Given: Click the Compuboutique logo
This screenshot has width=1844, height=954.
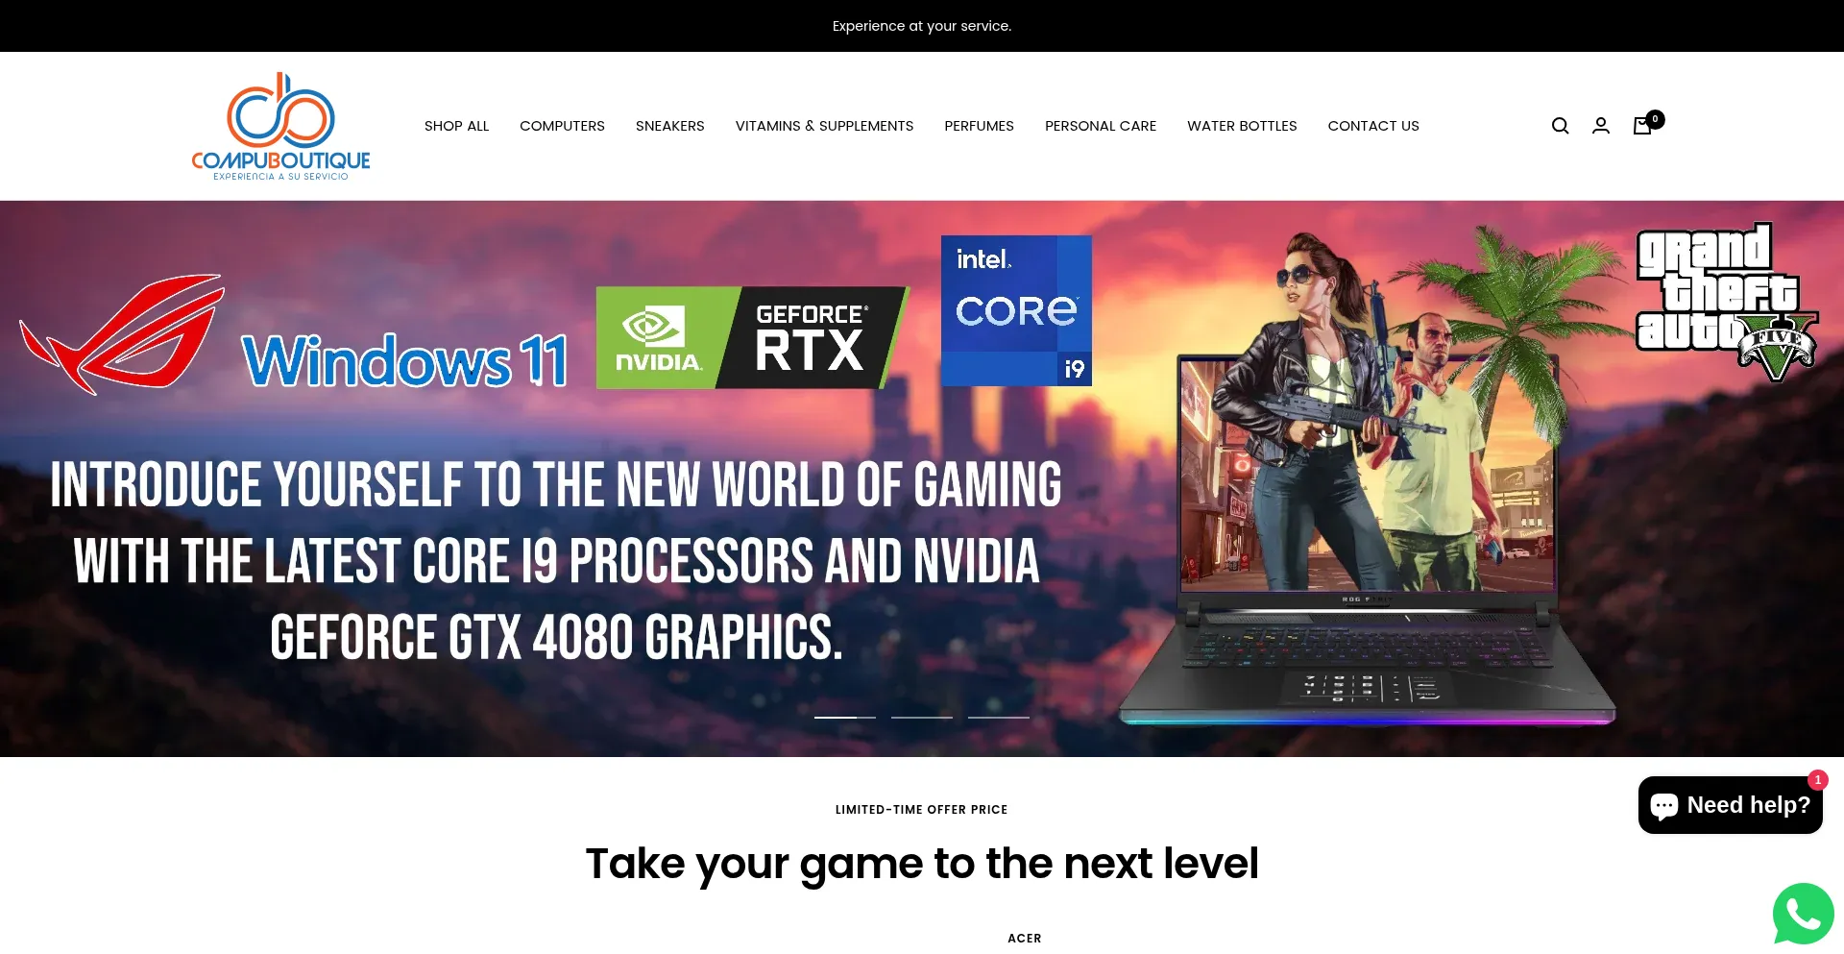Looking at the screenshot, I should pos(280,126).
